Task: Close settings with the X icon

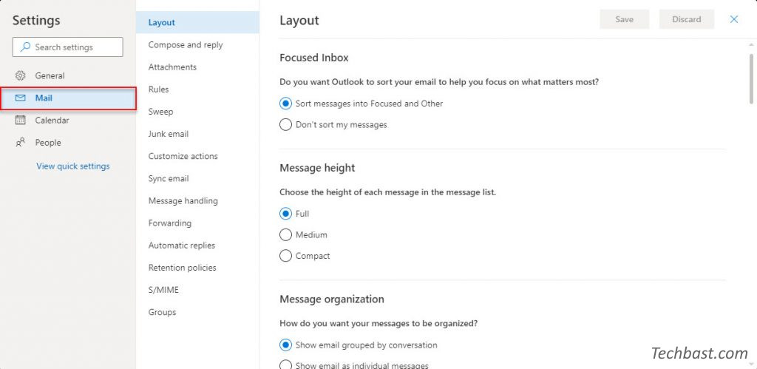Action: pos(734,19)
